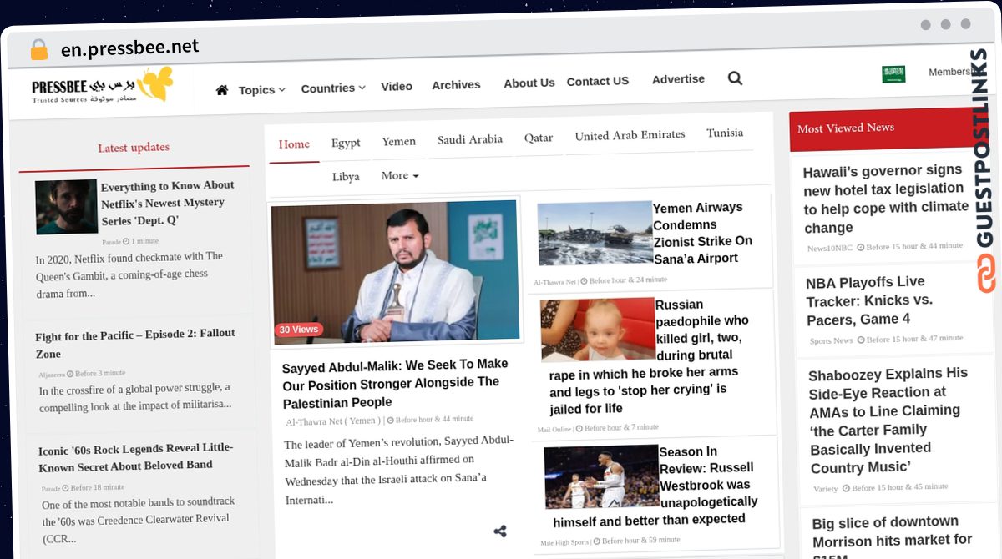Viewport: 1002px width, 559px height.
Task: Open Shaboozey Side-Eye Reaction article
Action: point(889,421)
